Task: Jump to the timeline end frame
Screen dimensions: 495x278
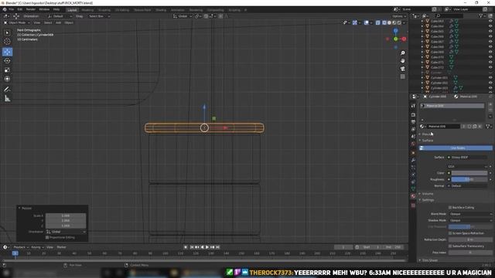Action: pyautogui.click(x=217, y=247)
